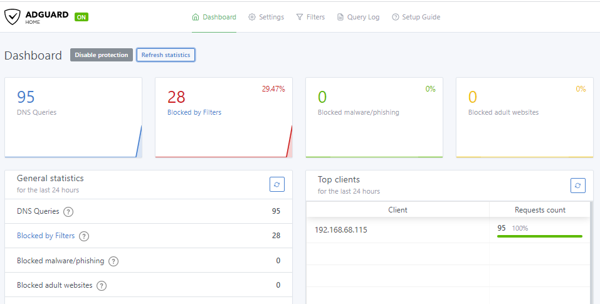Click the green ON status badge
This screenshot has height=304, width=600.
(82, 17)
